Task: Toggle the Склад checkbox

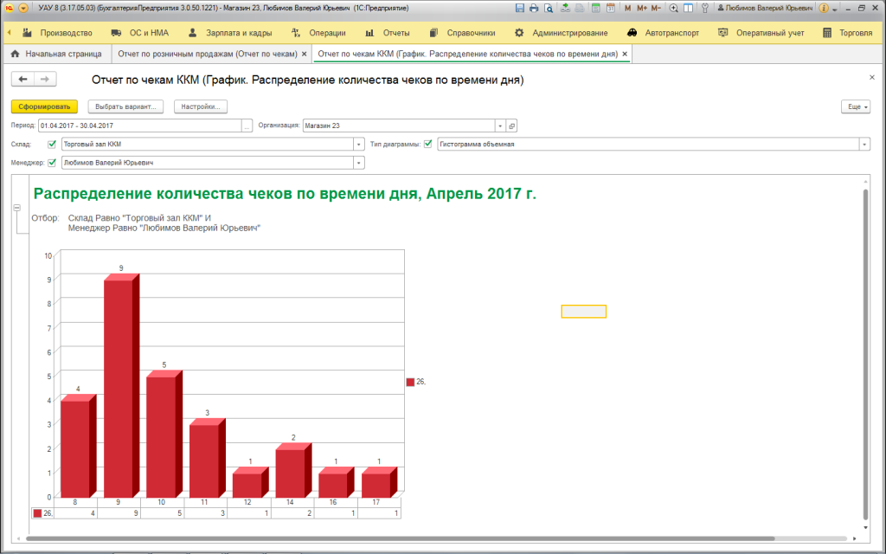Action: (52, 145)
